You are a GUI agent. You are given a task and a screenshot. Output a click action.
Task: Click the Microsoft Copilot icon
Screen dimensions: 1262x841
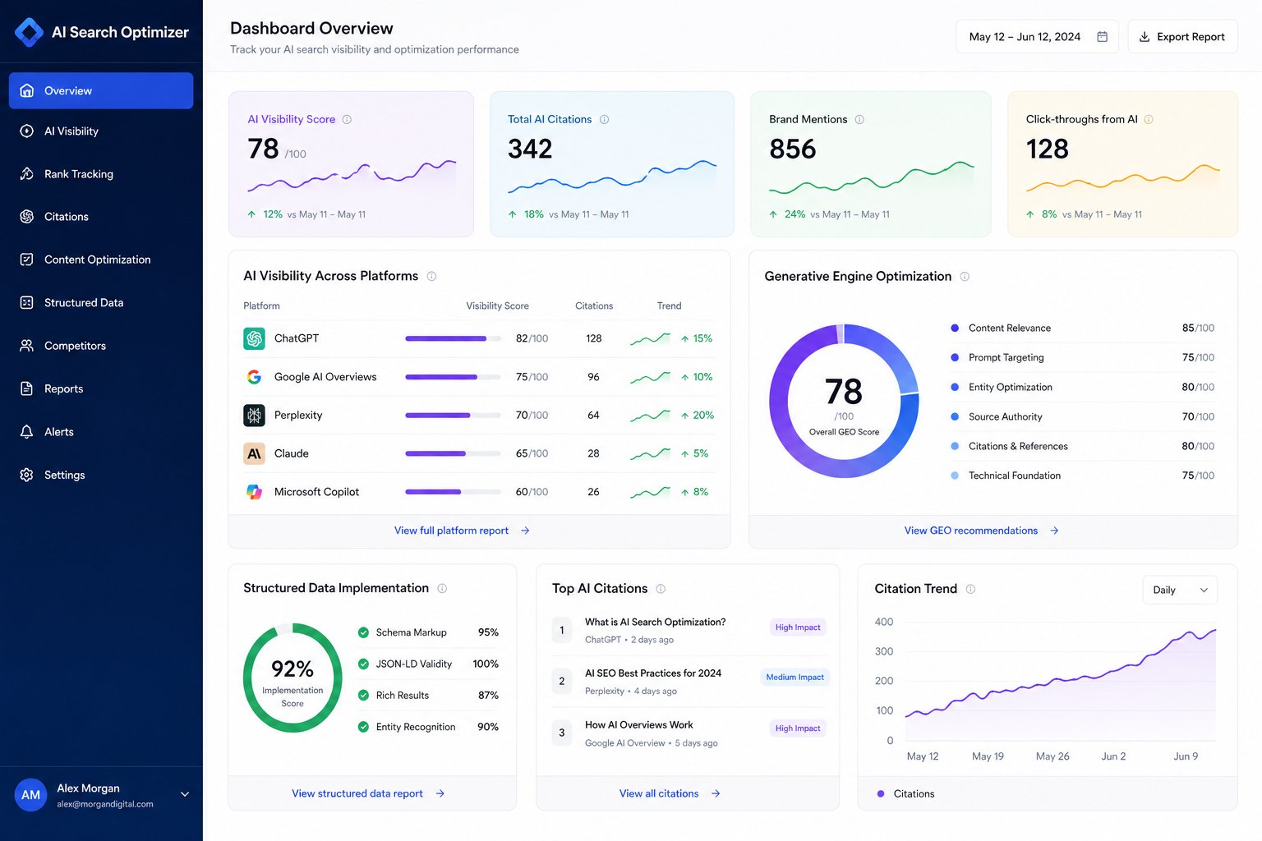point(254,492)
